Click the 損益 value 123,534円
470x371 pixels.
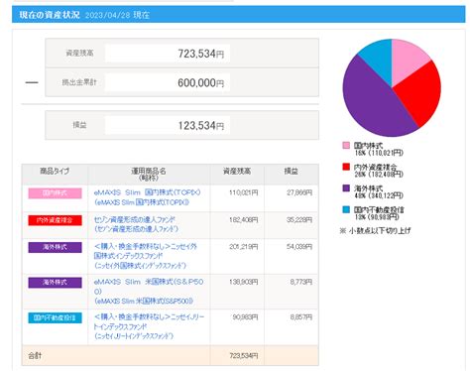pos(200,126)
